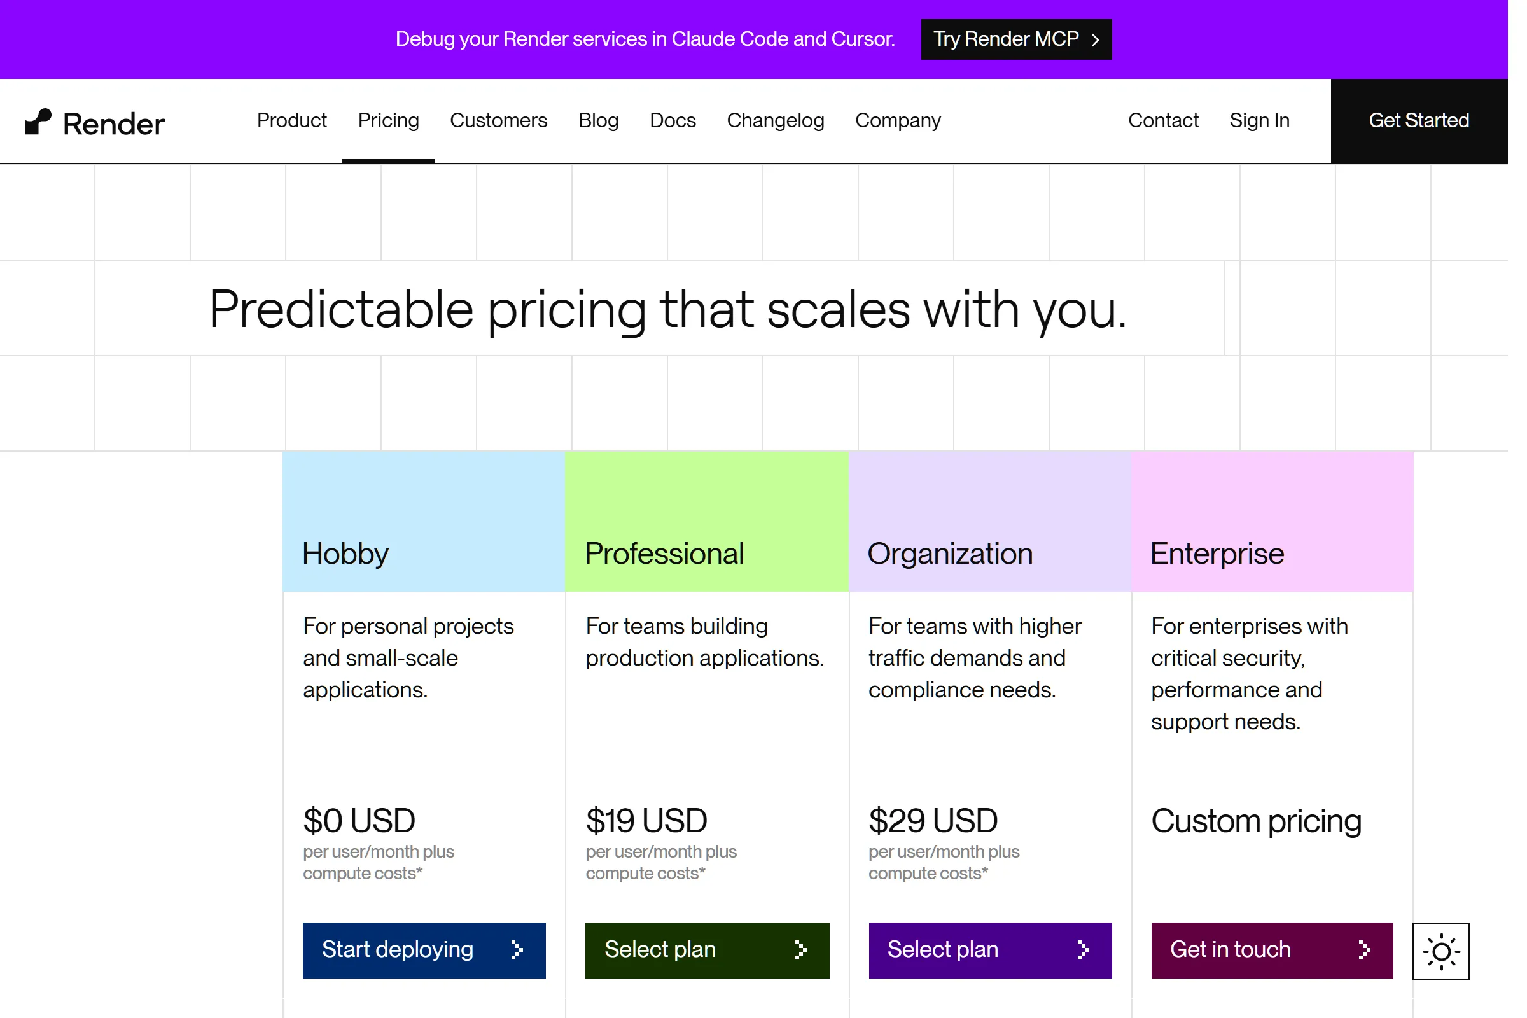This screenshot has height=1018, width=1527.
Task: Click the Sign In link
Action: tap(1259, 121)
